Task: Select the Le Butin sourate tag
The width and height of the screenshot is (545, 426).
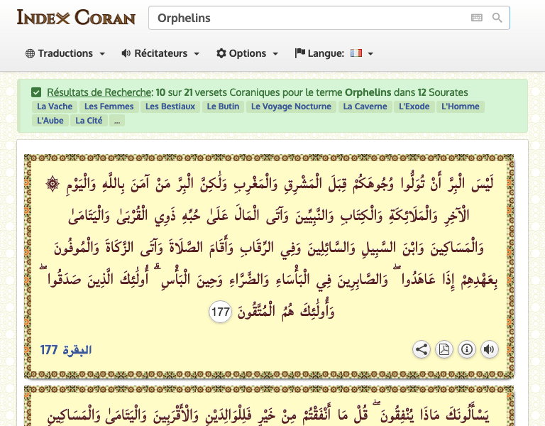Action: (x=223, y=106)
